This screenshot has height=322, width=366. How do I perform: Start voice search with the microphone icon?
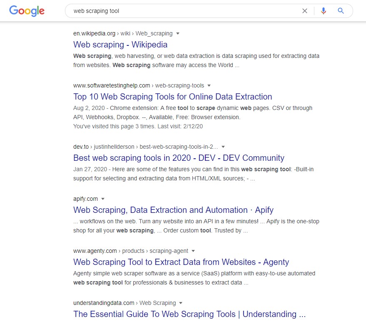323,11
